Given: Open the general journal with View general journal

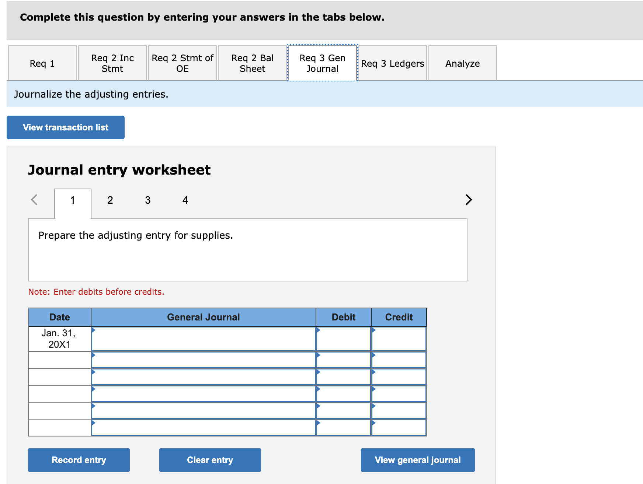Looking at the screenshot, I should (417, 460).
